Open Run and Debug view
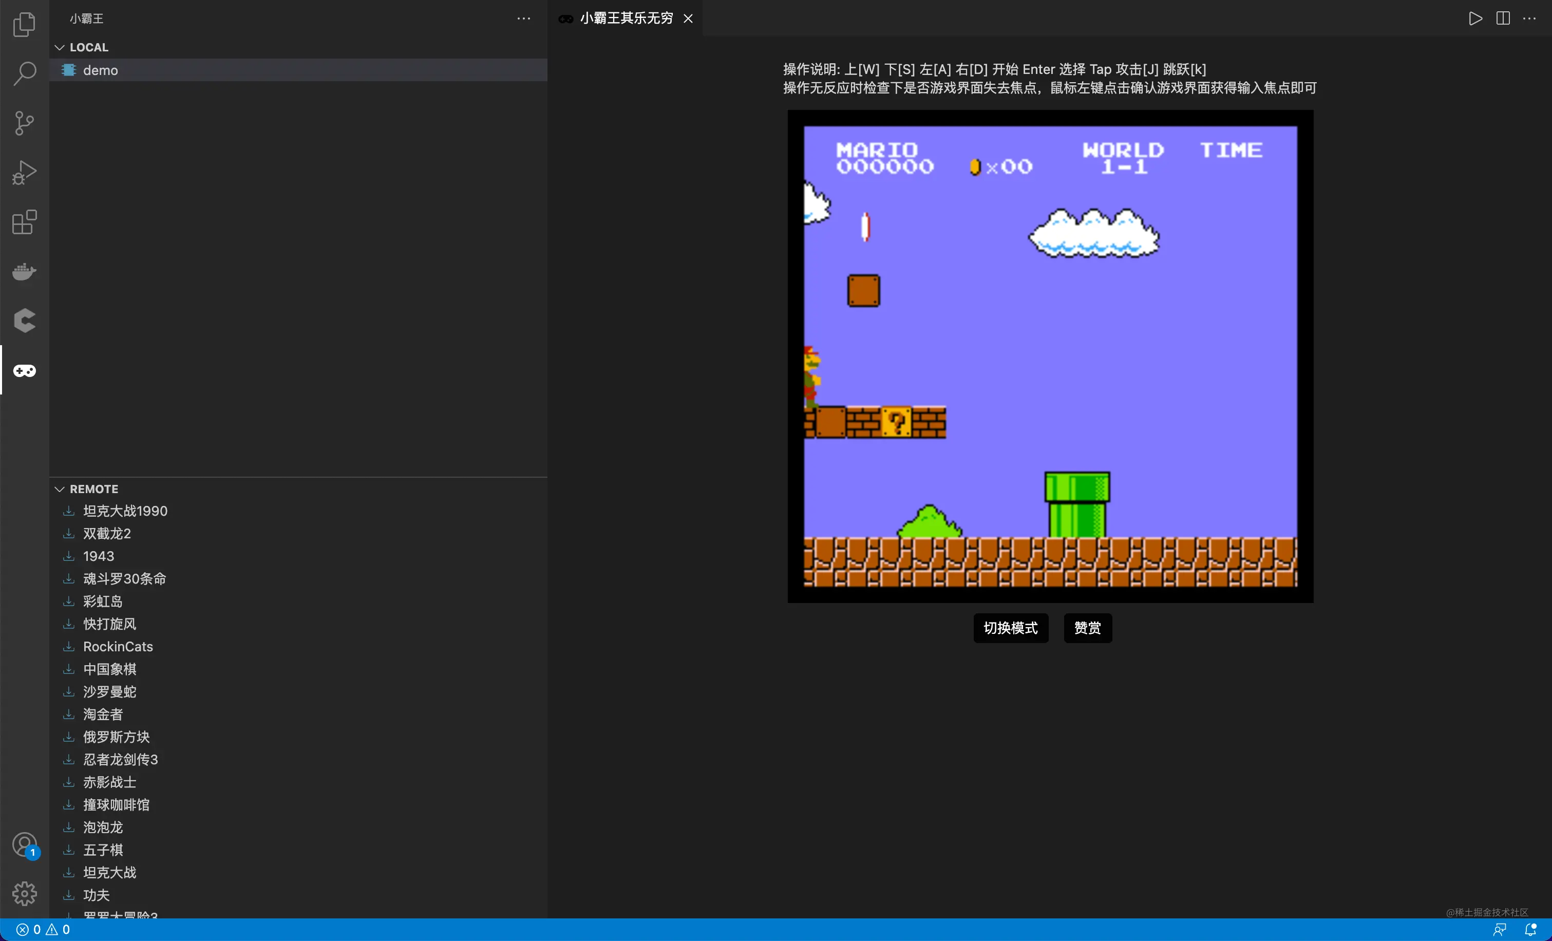1552x941 pixels. pos(24,172)
